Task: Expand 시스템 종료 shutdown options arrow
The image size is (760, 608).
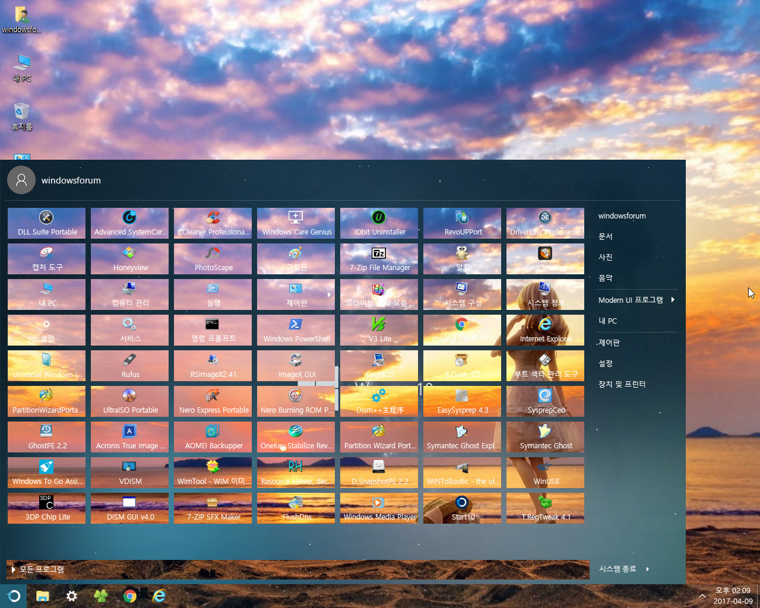Action: pos(648,569)
